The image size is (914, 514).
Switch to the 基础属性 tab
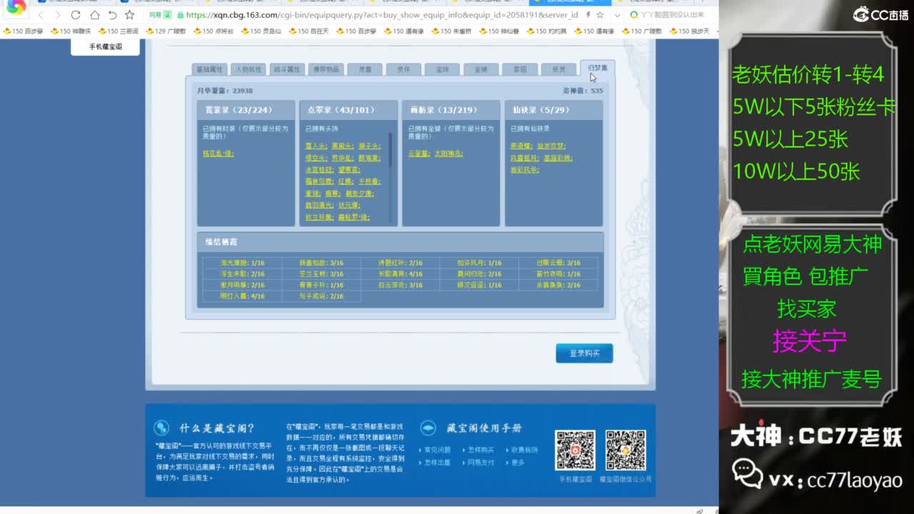[209, 69]
